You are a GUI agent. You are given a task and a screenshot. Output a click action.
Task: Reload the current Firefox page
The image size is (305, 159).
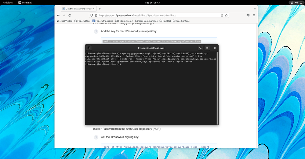[x=70, y=15]
